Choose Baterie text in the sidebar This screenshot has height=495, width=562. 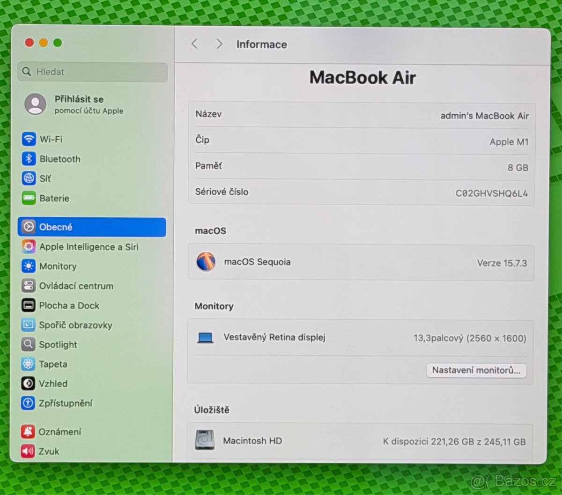(x=54, y=198)
